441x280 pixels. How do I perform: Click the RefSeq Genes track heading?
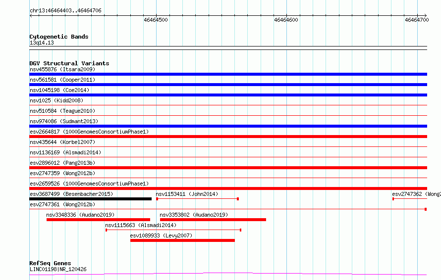coord(50,263)
